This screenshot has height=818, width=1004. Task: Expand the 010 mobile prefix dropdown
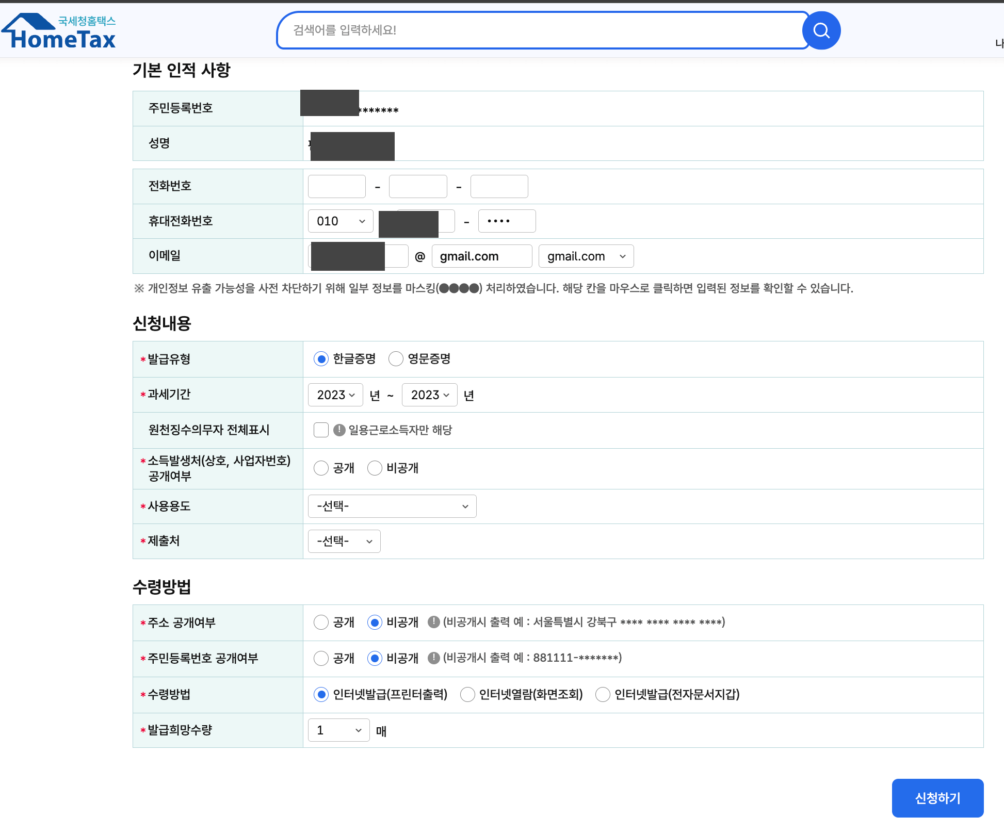point(341,221)
